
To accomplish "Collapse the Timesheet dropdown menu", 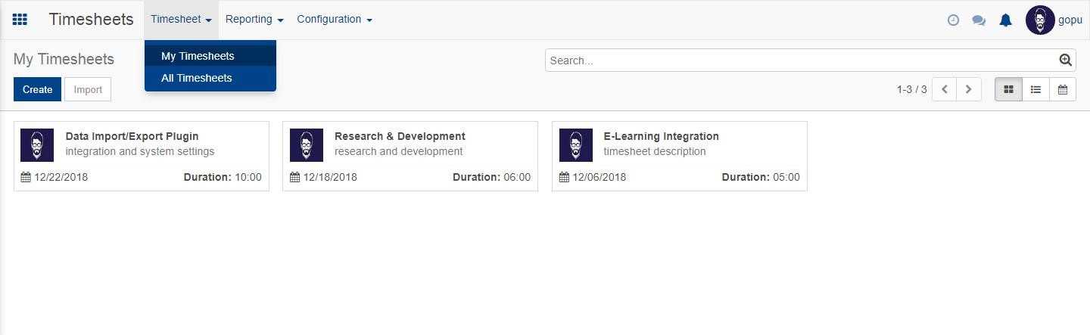I will (181, 20).
